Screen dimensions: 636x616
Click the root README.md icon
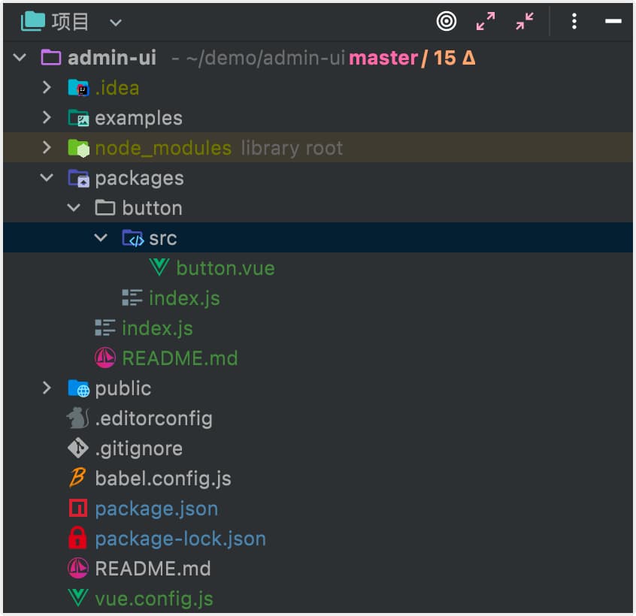tap(78, 568)
